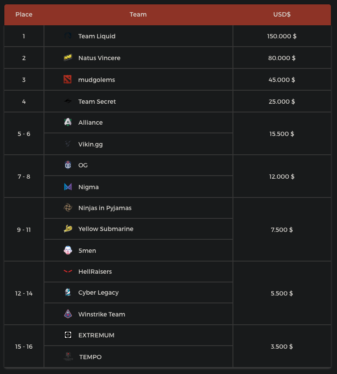
Task: Open the Vikin.gg team link
Action: [91, 144]
